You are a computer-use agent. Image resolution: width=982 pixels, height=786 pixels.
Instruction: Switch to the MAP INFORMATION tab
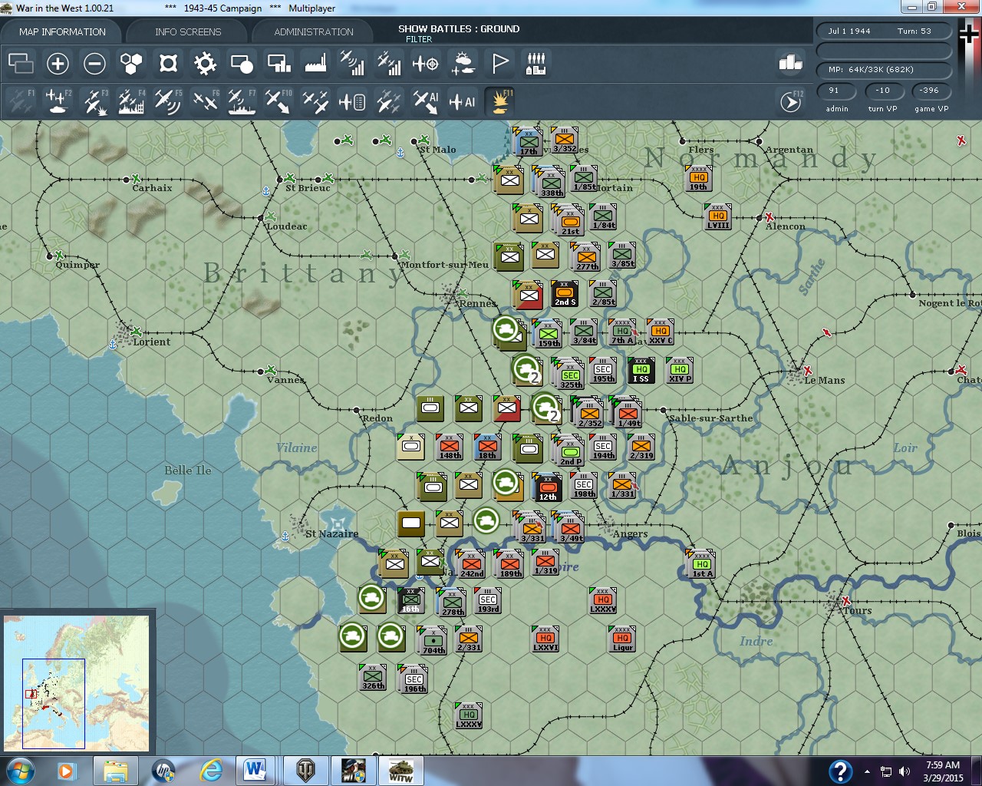click(x=62, y=31)
